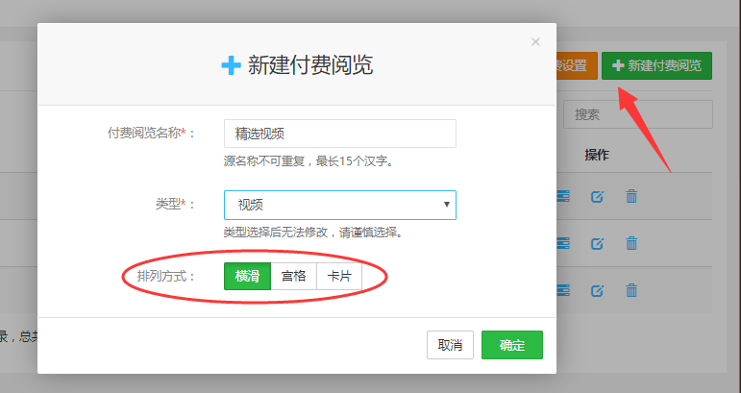Select the 卡片 layout option
Viewport: 741px width, 393px height.
pyautogui.click(x=338, y=276)
